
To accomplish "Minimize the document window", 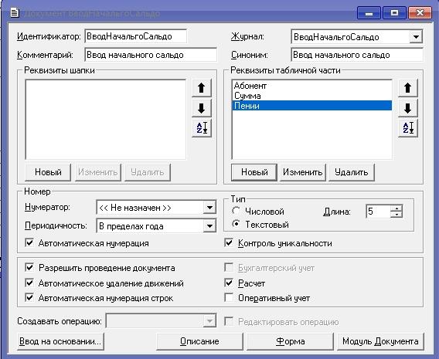I will click(369, 13).
